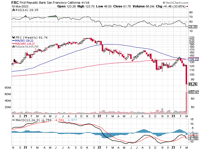Image resolution: width=199 pixels, height=150 pixels.
Task: Click the -6.758 tag on MACD axis
Action: [x=193, y=139]
